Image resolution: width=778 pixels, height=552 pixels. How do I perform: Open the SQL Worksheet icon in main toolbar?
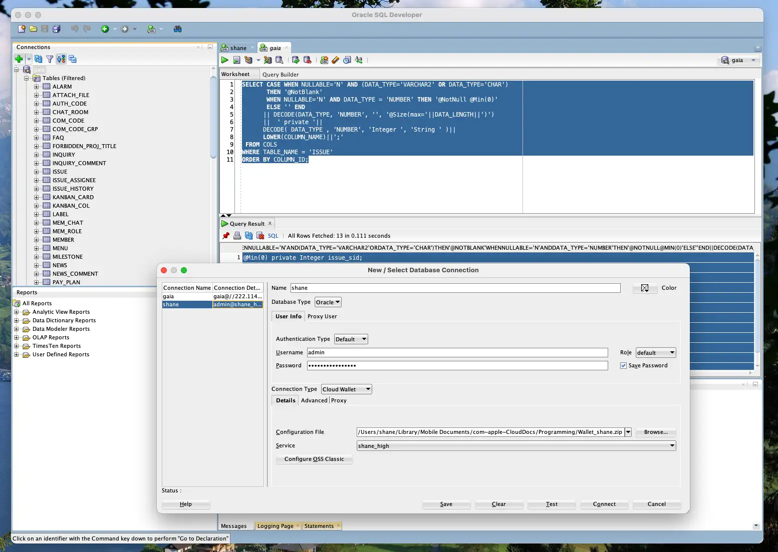click(x=151, y=29)
